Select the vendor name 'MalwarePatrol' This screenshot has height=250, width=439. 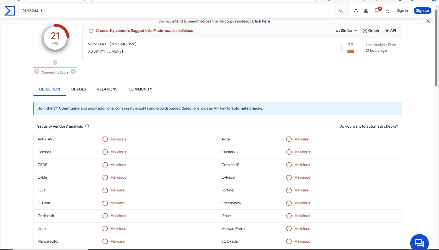(x=233, y=229)
